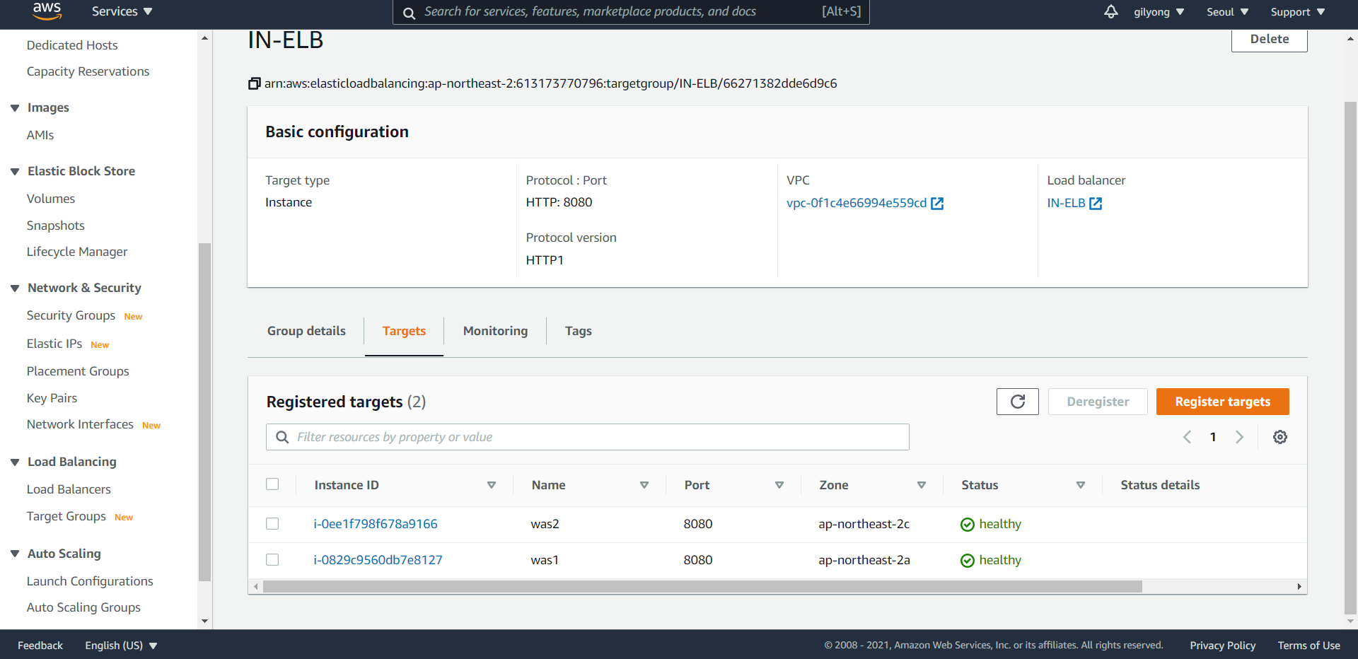This screenshot has height=659, width=1358.
Task: Open the gilyong account dropdown
Action: click(x=1159, y=12)
